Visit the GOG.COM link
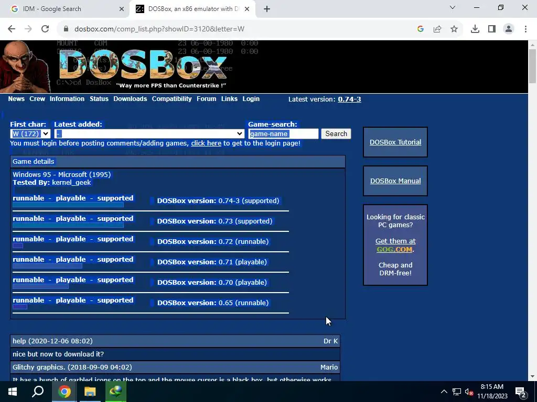Viewport: 537px width, 402px height. 394,249
